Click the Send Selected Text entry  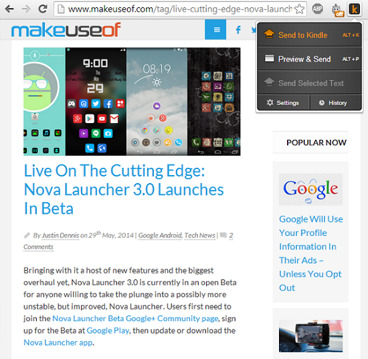coord(310,83)
